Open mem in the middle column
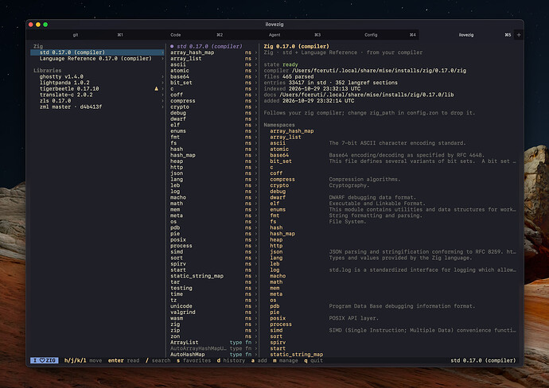 point(175,210)
